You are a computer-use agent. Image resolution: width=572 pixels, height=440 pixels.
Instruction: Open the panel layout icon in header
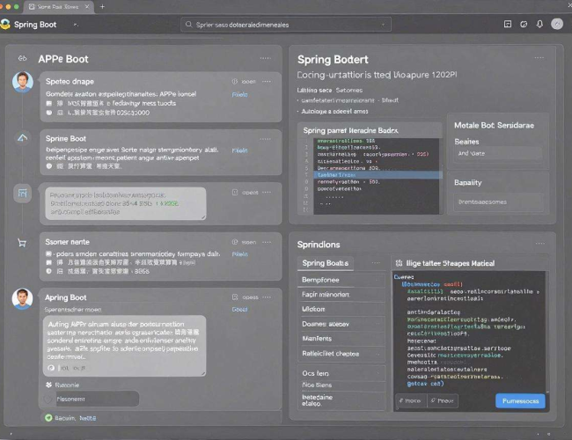click(x=508, y=24)
